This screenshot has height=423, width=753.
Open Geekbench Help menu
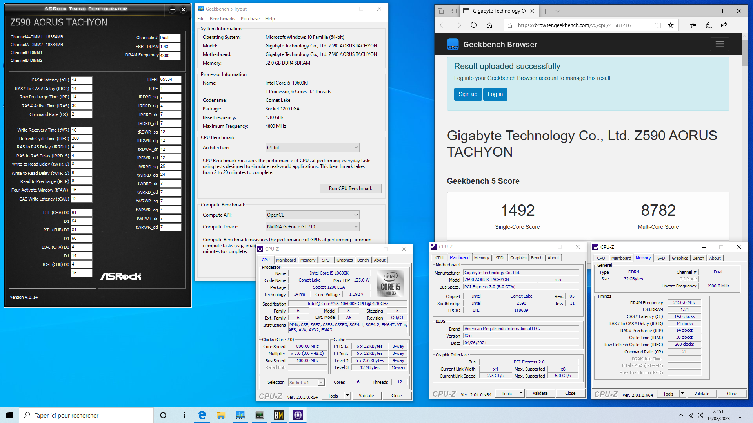pyautogui.click(x=270, y=19)
